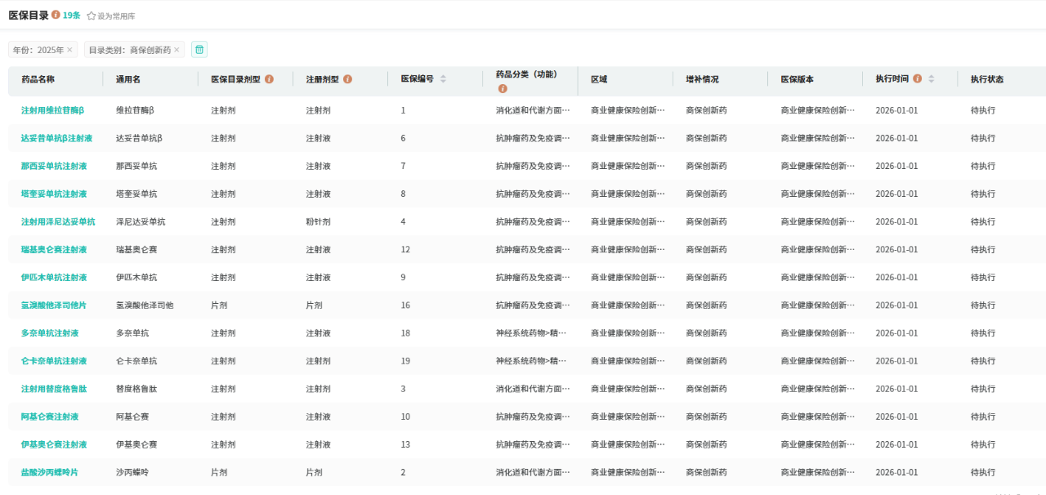Screen dimensions: 1046x495
Task: Click the 药品名称 column header
Action: tap(38, 79)
